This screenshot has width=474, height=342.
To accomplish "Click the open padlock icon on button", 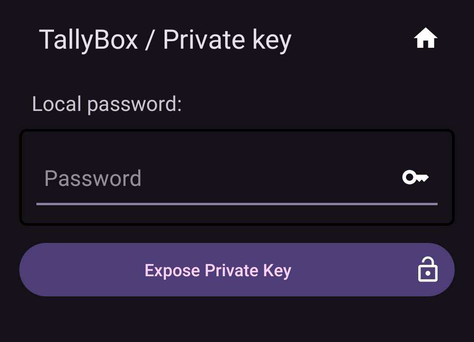I will [428, 270].
